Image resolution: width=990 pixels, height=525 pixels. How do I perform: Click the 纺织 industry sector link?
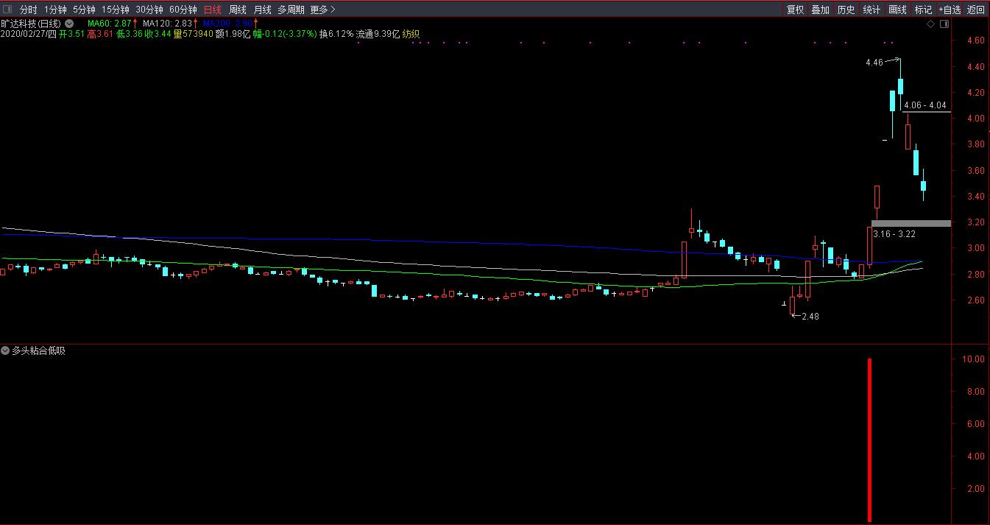[x=411, y=34]
